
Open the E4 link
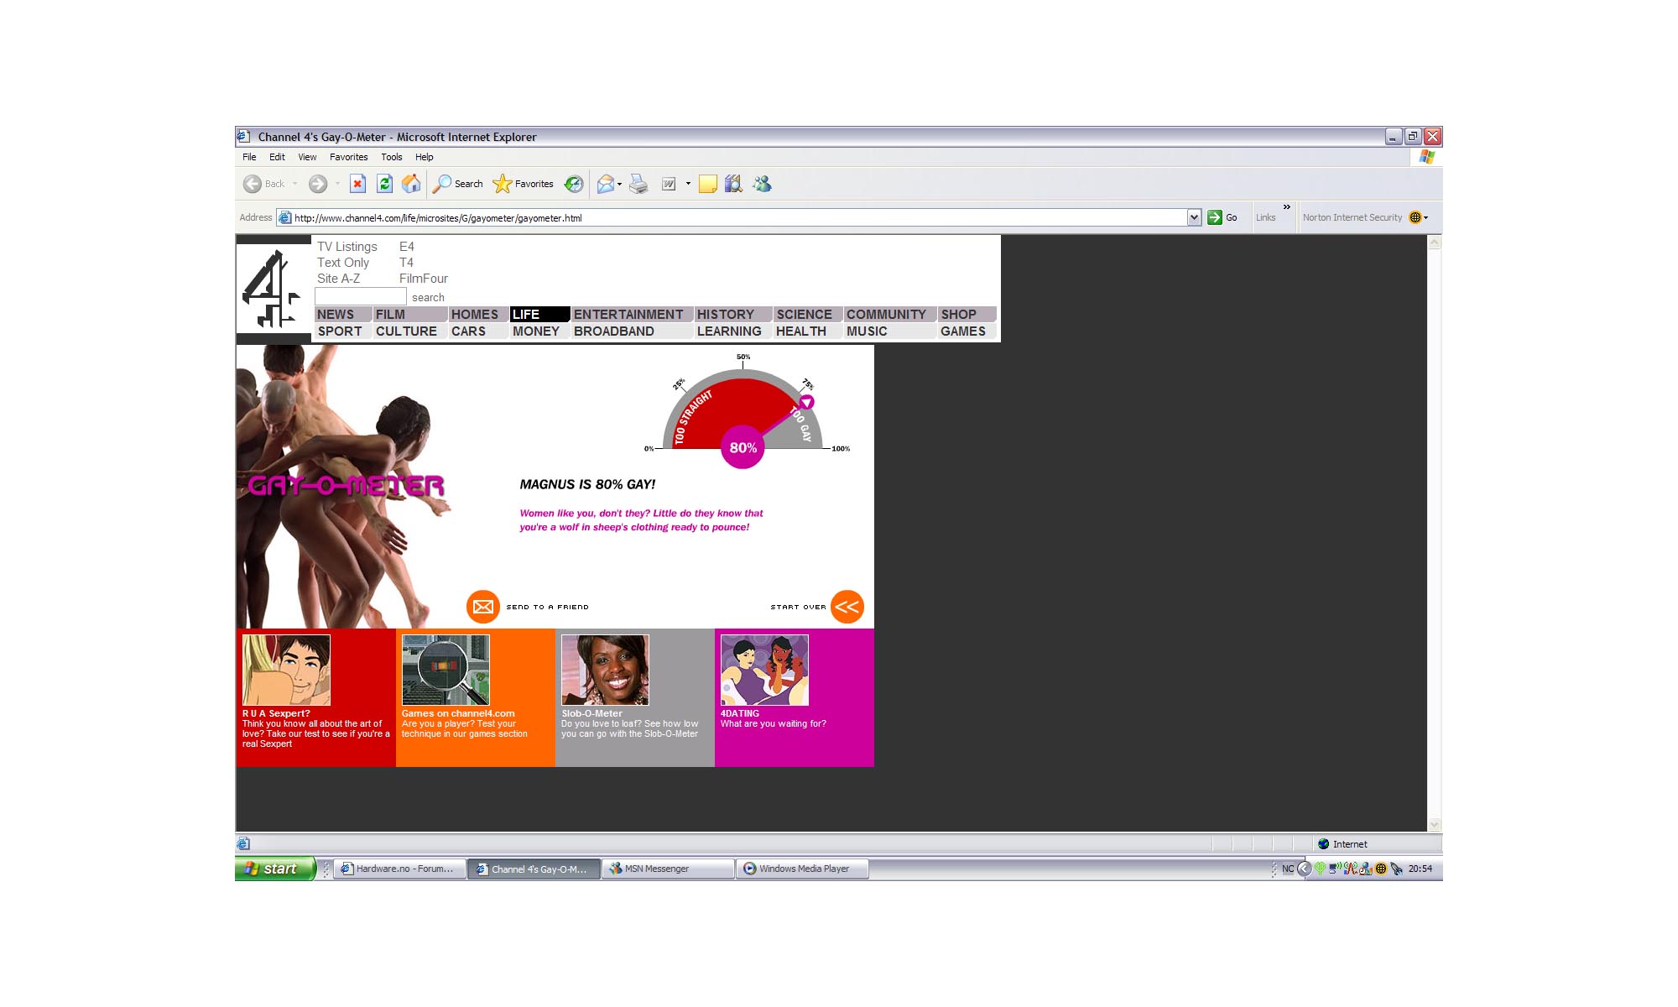click(406, 247)
